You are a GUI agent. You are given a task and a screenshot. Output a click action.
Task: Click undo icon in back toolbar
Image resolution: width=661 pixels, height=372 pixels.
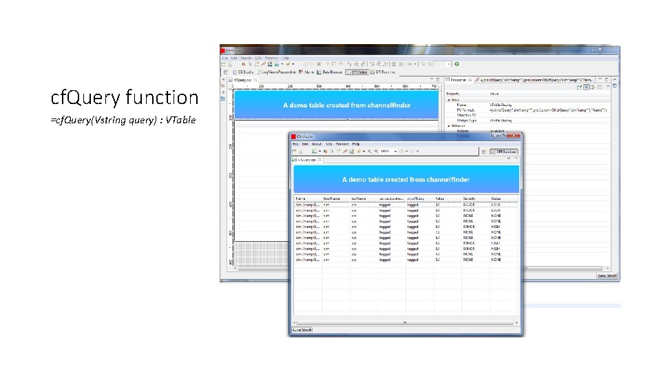pyautogui.click(x=305, y=64)
